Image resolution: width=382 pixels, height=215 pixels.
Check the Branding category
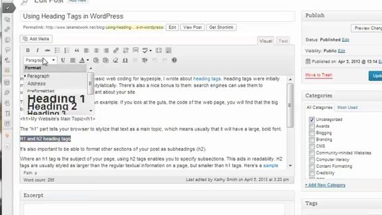[x=312, y=139]
